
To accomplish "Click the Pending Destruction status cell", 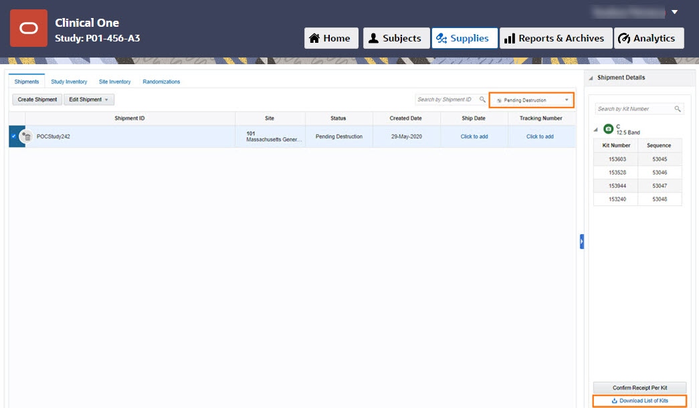I will tap(339, 136).
